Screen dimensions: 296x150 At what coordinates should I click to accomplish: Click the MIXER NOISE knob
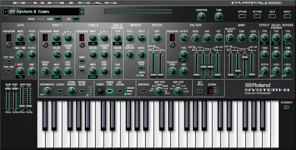[x=141, y=55]
